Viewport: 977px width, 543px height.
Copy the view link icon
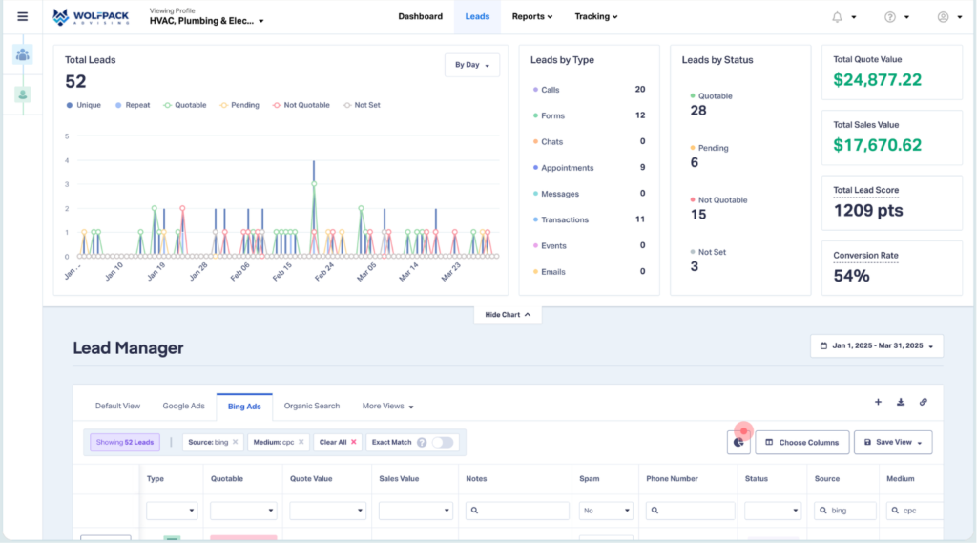pos(923,402)
